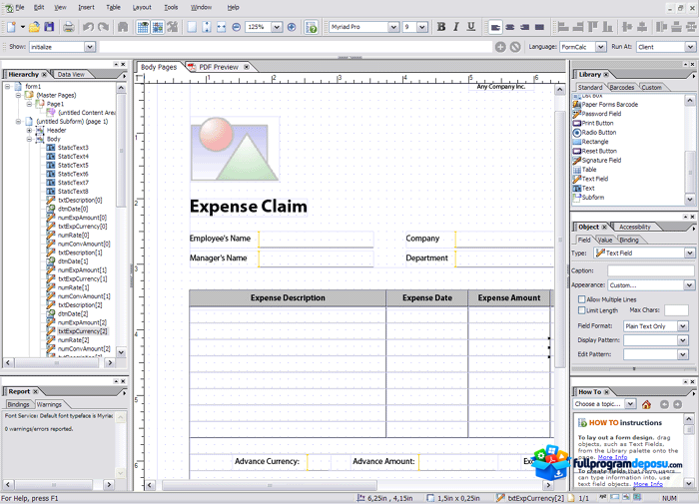Toggle the snap to grid icon

pyautogui.click(x=158, y=27)
